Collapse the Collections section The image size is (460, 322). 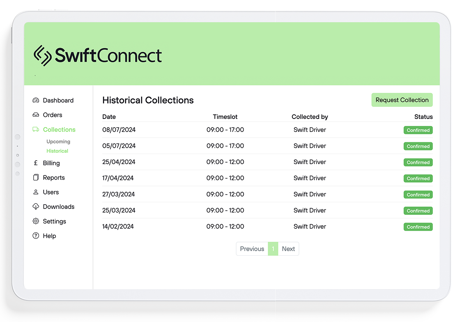point(59,129)
